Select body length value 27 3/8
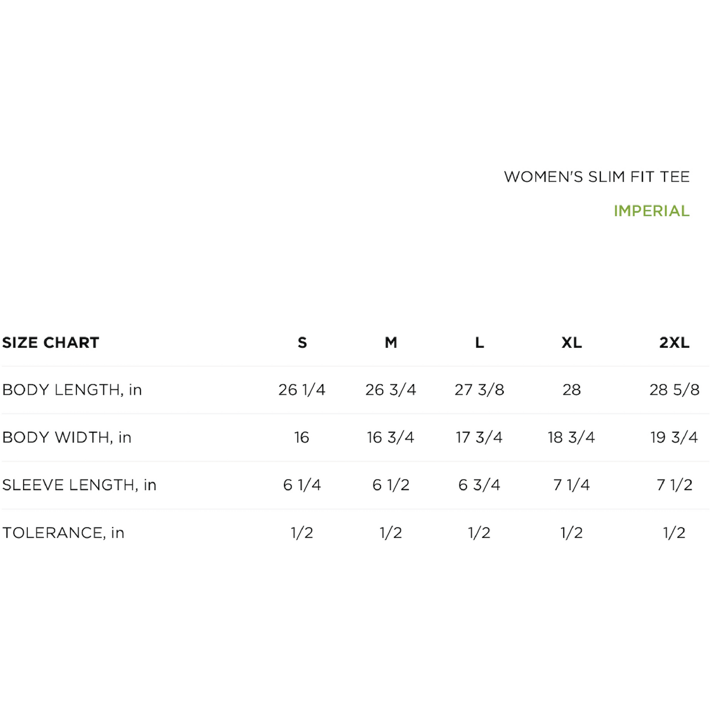Viewport: 710px width, 710px height. pos(479,390)
